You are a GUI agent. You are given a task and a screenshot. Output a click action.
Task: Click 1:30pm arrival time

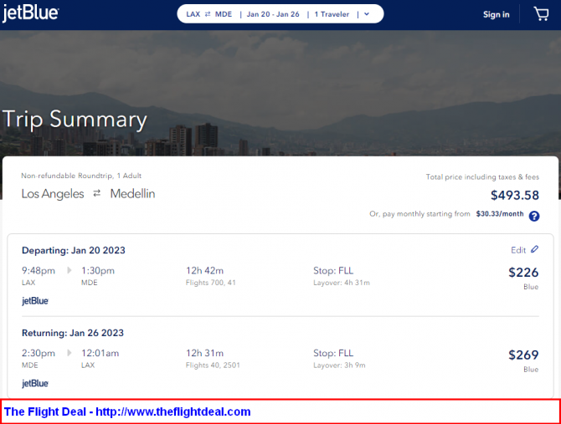pyautogui.click(x=98, y=270)
